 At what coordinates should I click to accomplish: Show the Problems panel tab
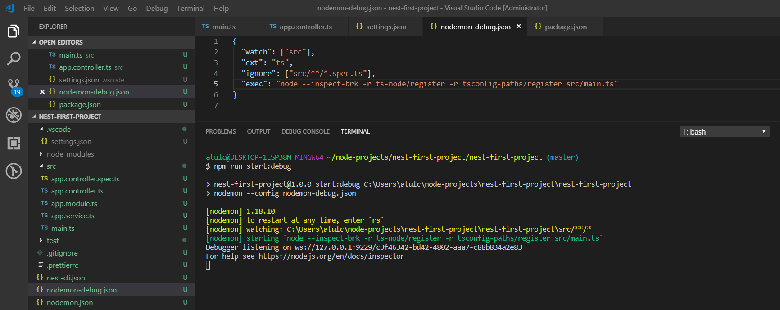click(221, 131)
